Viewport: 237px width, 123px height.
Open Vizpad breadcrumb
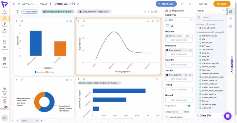coord(44,4)
